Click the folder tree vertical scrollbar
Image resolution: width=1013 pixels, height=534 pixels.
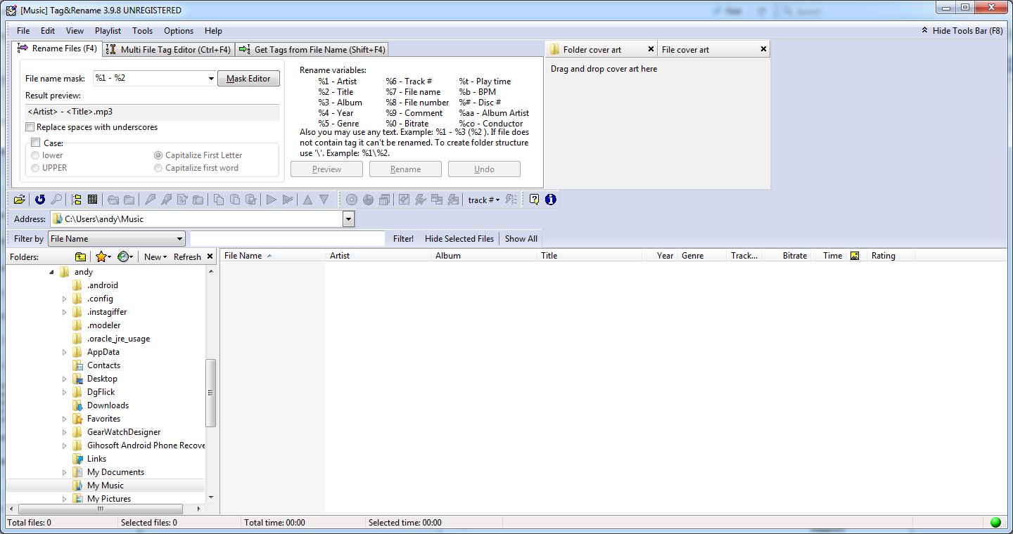tap(210, 392)
